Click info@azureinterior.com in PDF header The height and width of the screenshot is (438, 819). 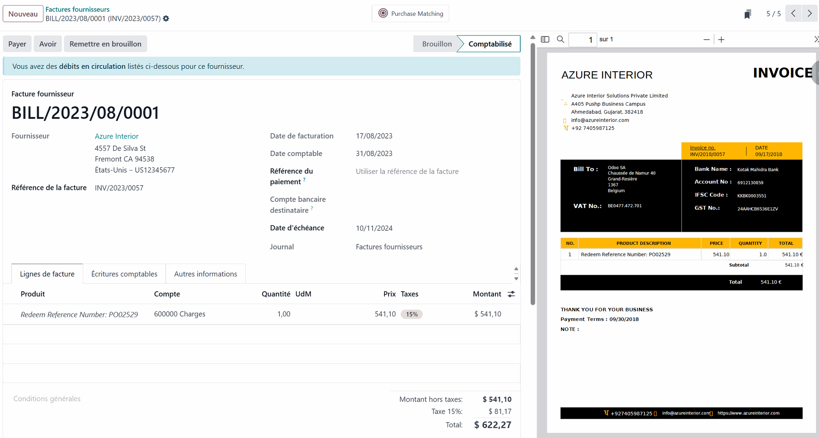click(600, 120)
